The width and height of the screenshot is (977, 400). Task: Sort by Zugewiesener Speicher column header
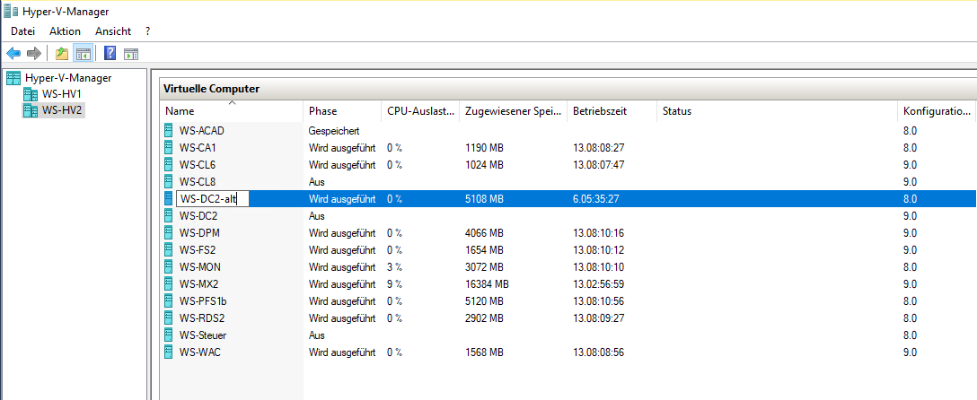(x=514, y=111)
